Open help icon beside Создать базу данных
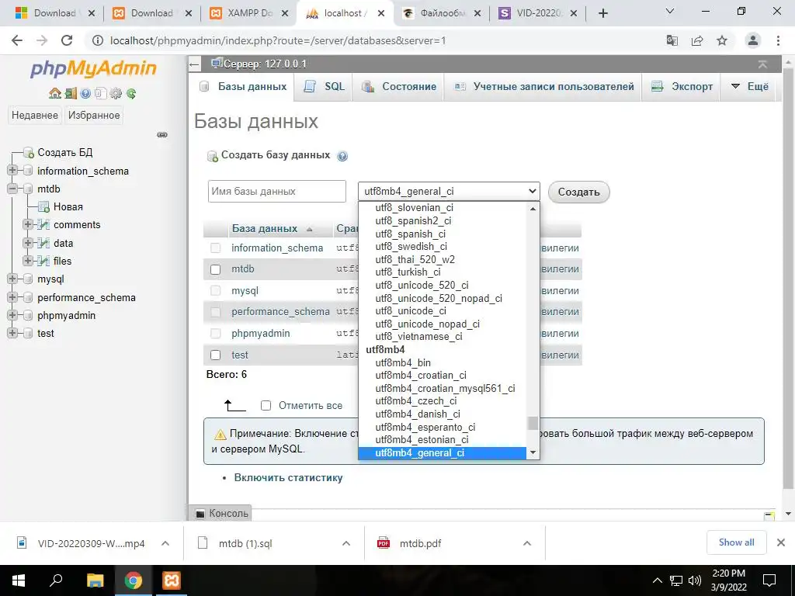The image size is (795, 596). (342, 156)
